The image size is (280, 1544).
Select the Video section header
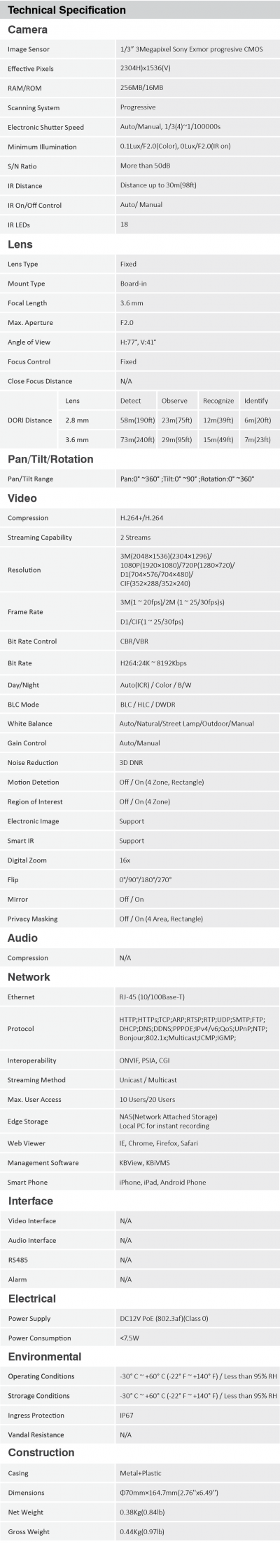click(x=21, y=498)
